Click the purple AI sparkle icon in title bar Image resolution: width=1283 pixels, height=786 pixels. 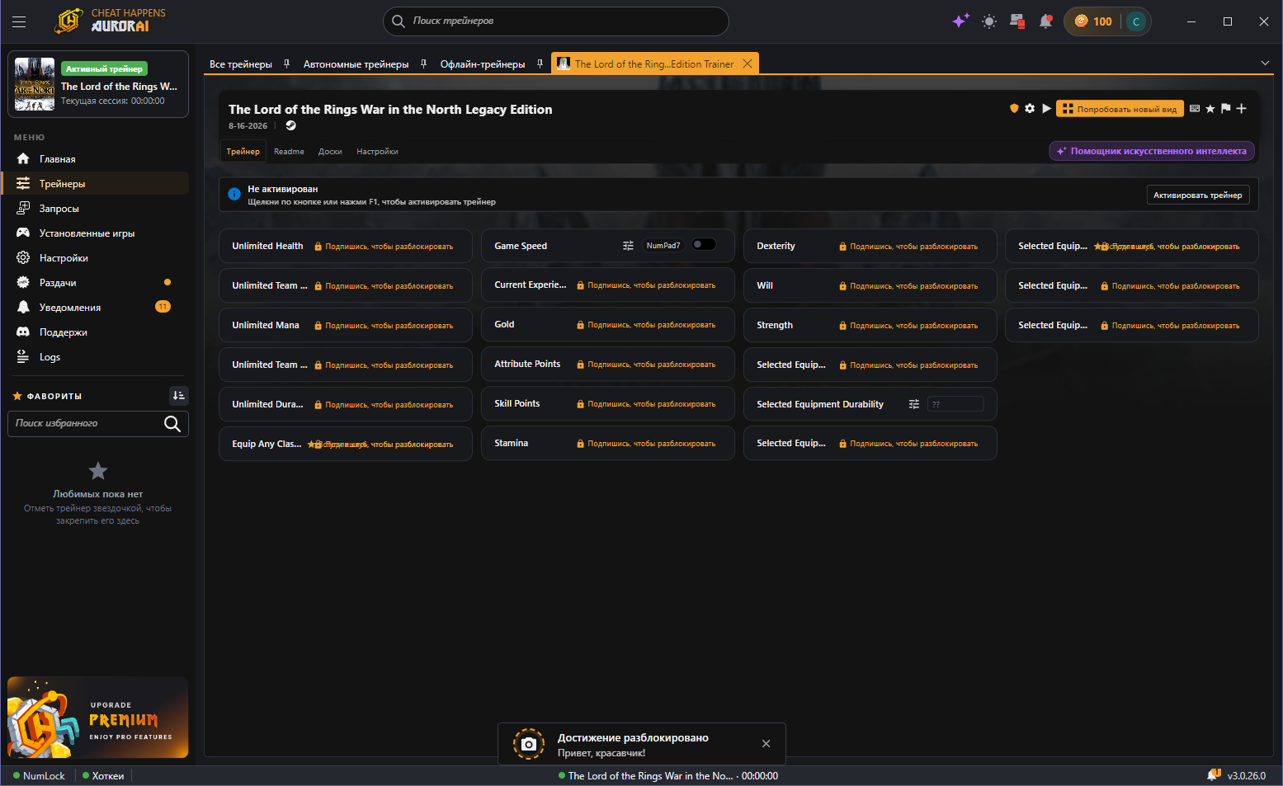pos(960,21)
